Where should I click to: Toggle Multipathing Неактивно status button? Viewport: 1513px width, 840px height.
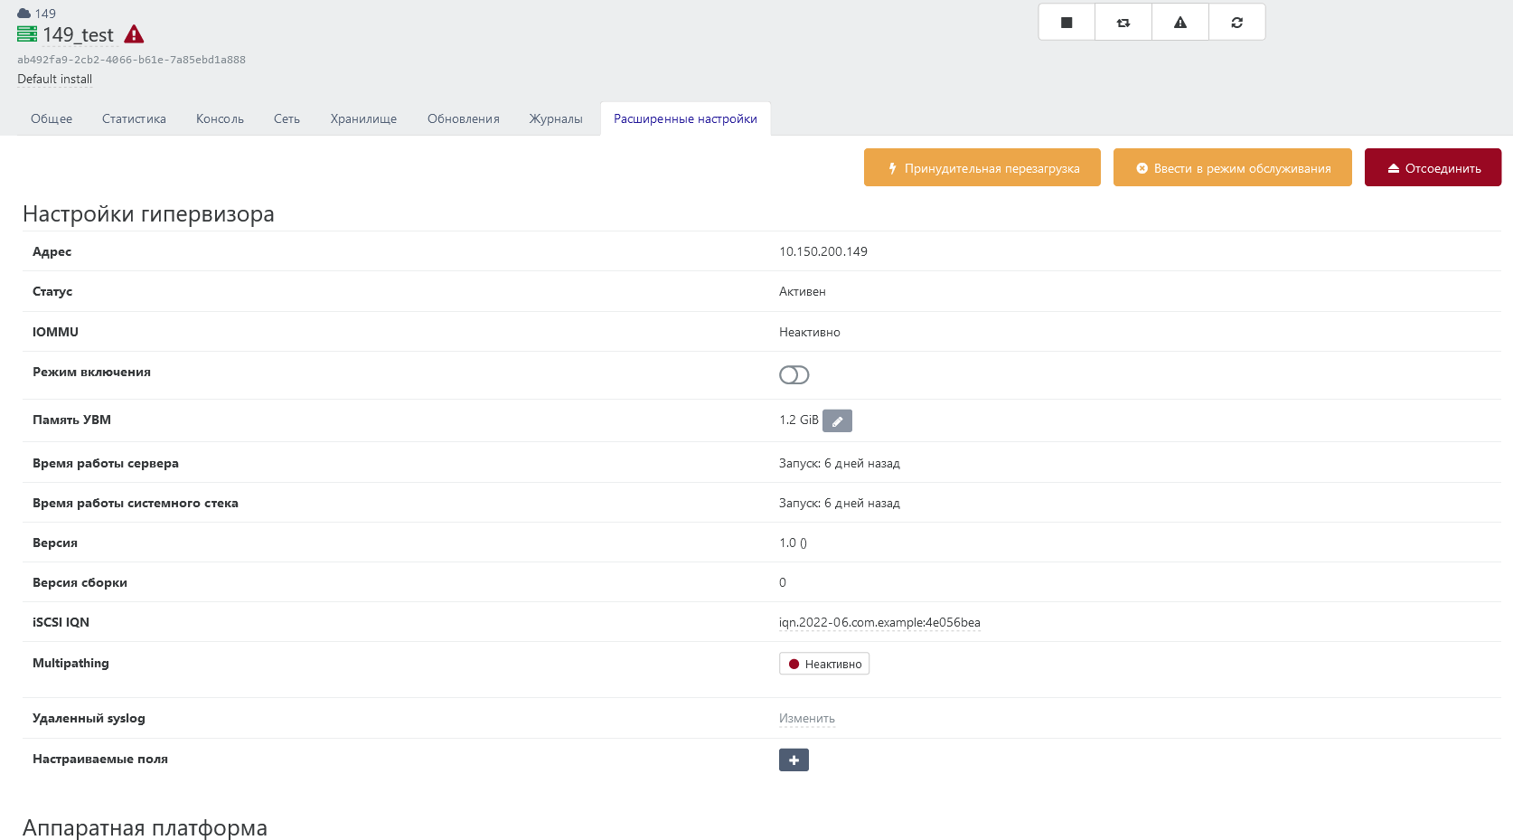pos(824,664)
